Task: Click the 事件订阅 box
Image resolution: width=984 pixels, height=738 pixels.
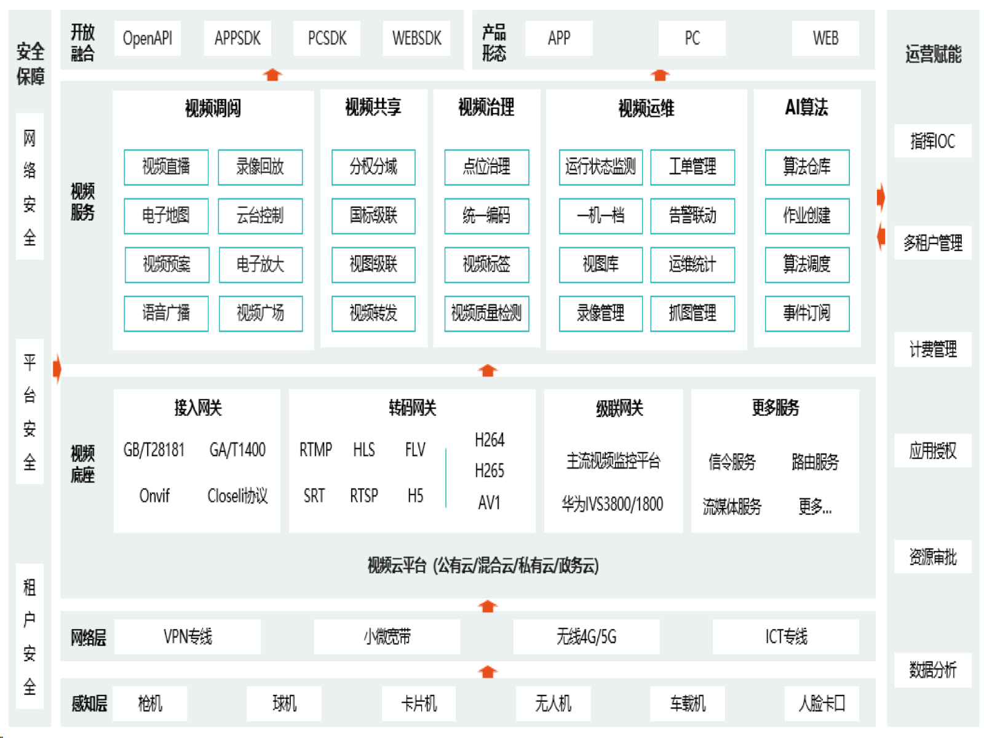Action: tap(807, 314)
